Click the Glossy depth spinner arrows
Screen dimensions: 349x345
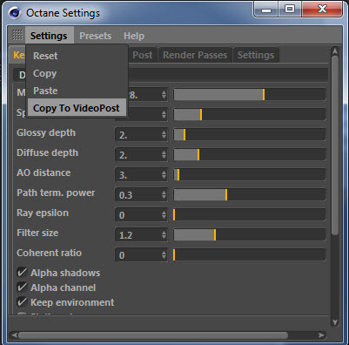[x=164, y=134]
